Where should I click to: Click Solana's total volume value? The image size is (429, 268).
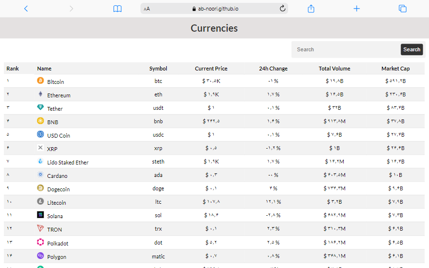click(335, 215)
